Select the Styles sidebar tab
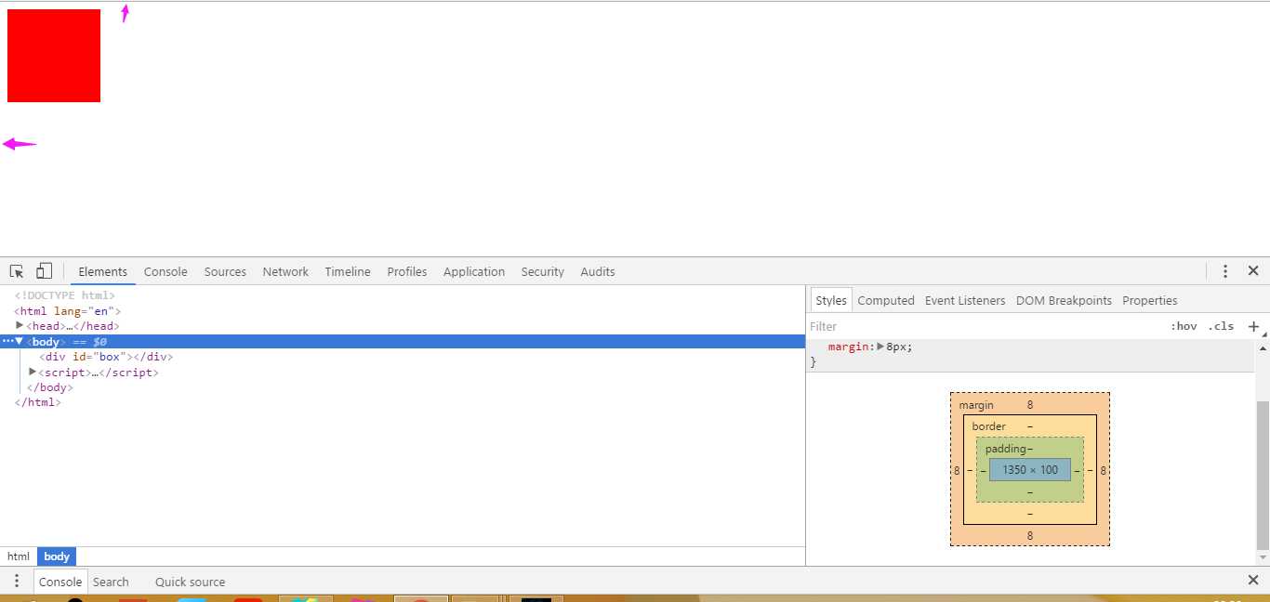The image size is (1270, 602). tap(831, 300)
